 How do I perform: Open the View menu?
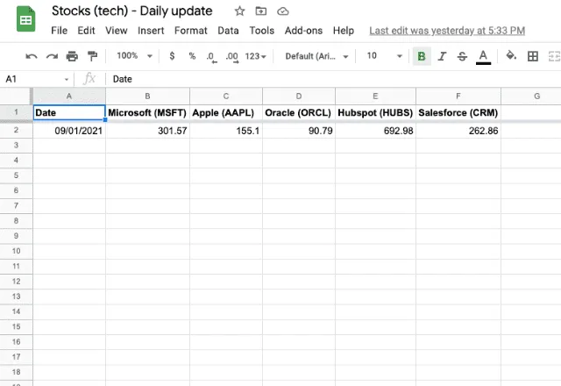click(x=117, y=31)
